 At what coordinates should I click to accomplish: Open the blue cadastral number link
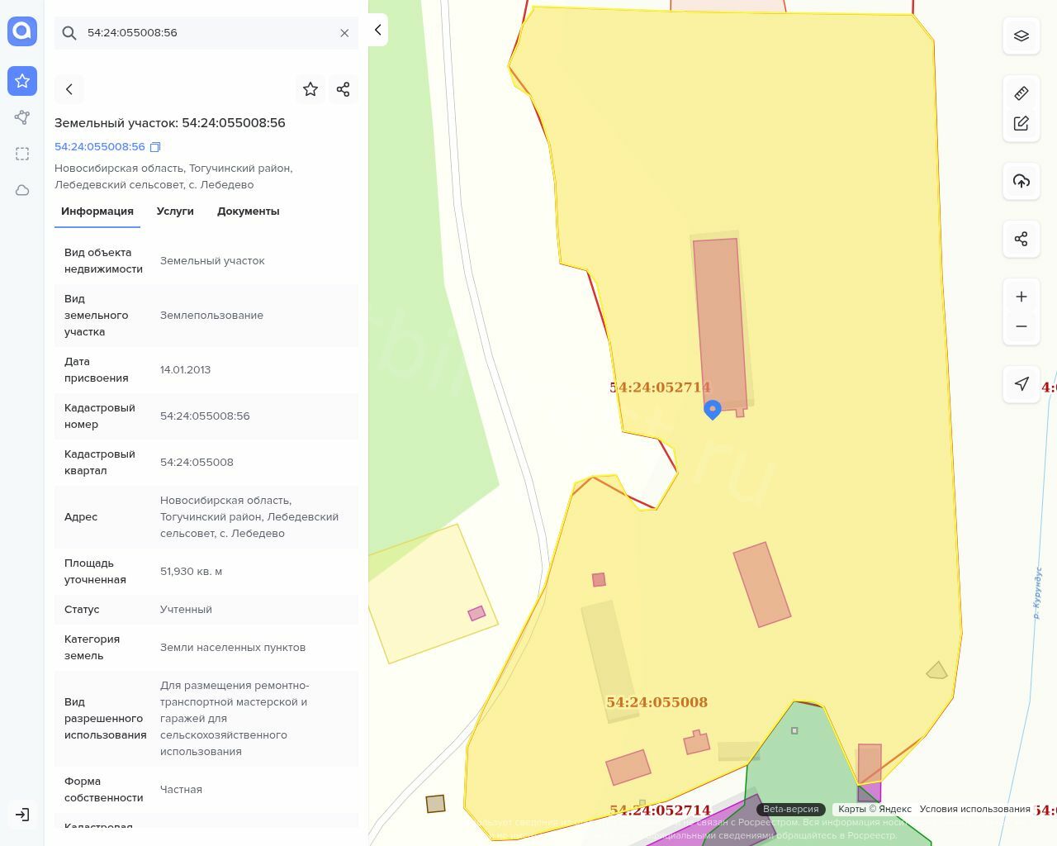[99, 147]
